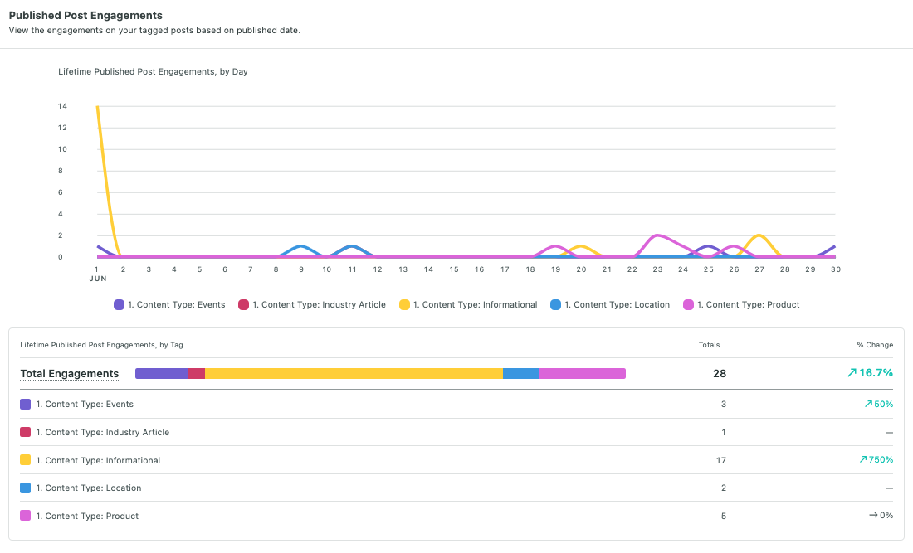Viewport: 913px width, 553px height.
Task: Click the y-axis label 14
Action: pos(62,106)
